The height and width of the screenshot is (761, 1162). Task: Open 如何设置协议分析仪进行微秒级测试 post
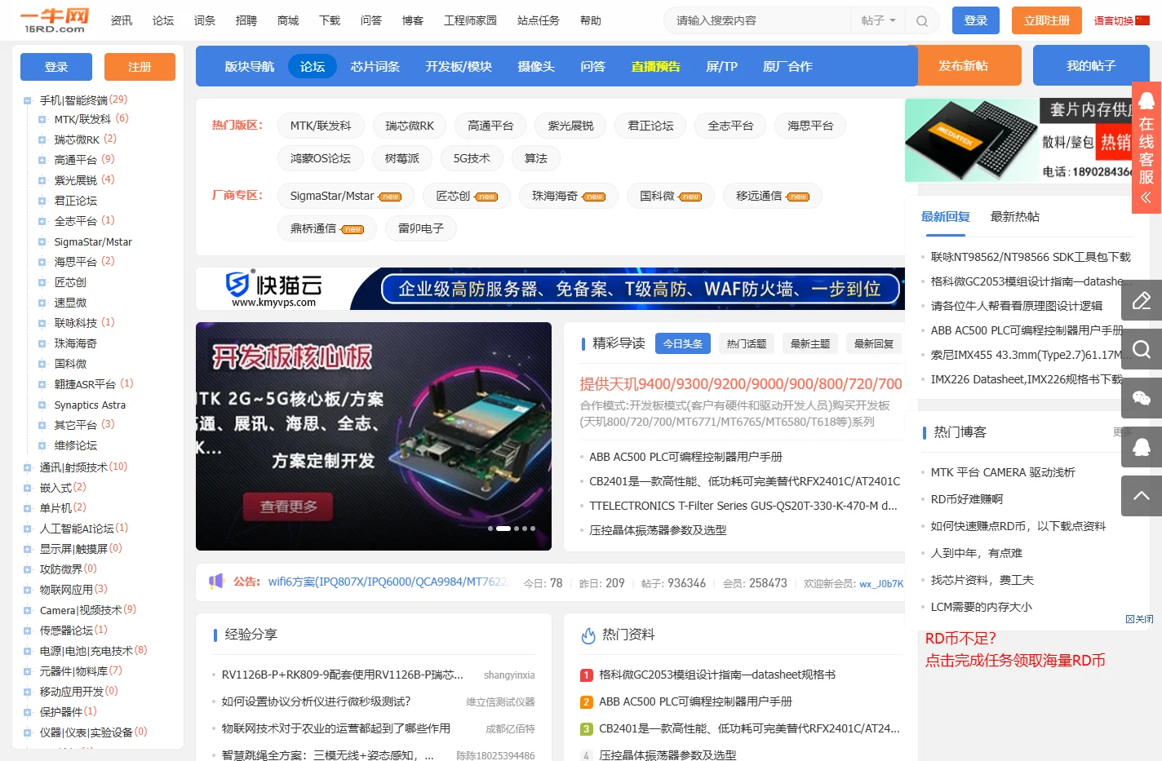click(317, 701)
